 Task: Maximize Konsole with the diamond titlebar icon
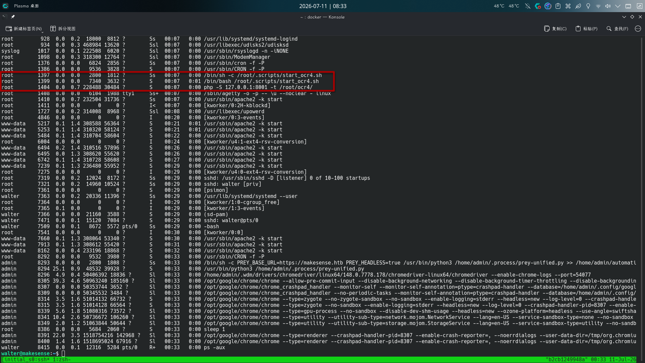[x=632, y=17]
